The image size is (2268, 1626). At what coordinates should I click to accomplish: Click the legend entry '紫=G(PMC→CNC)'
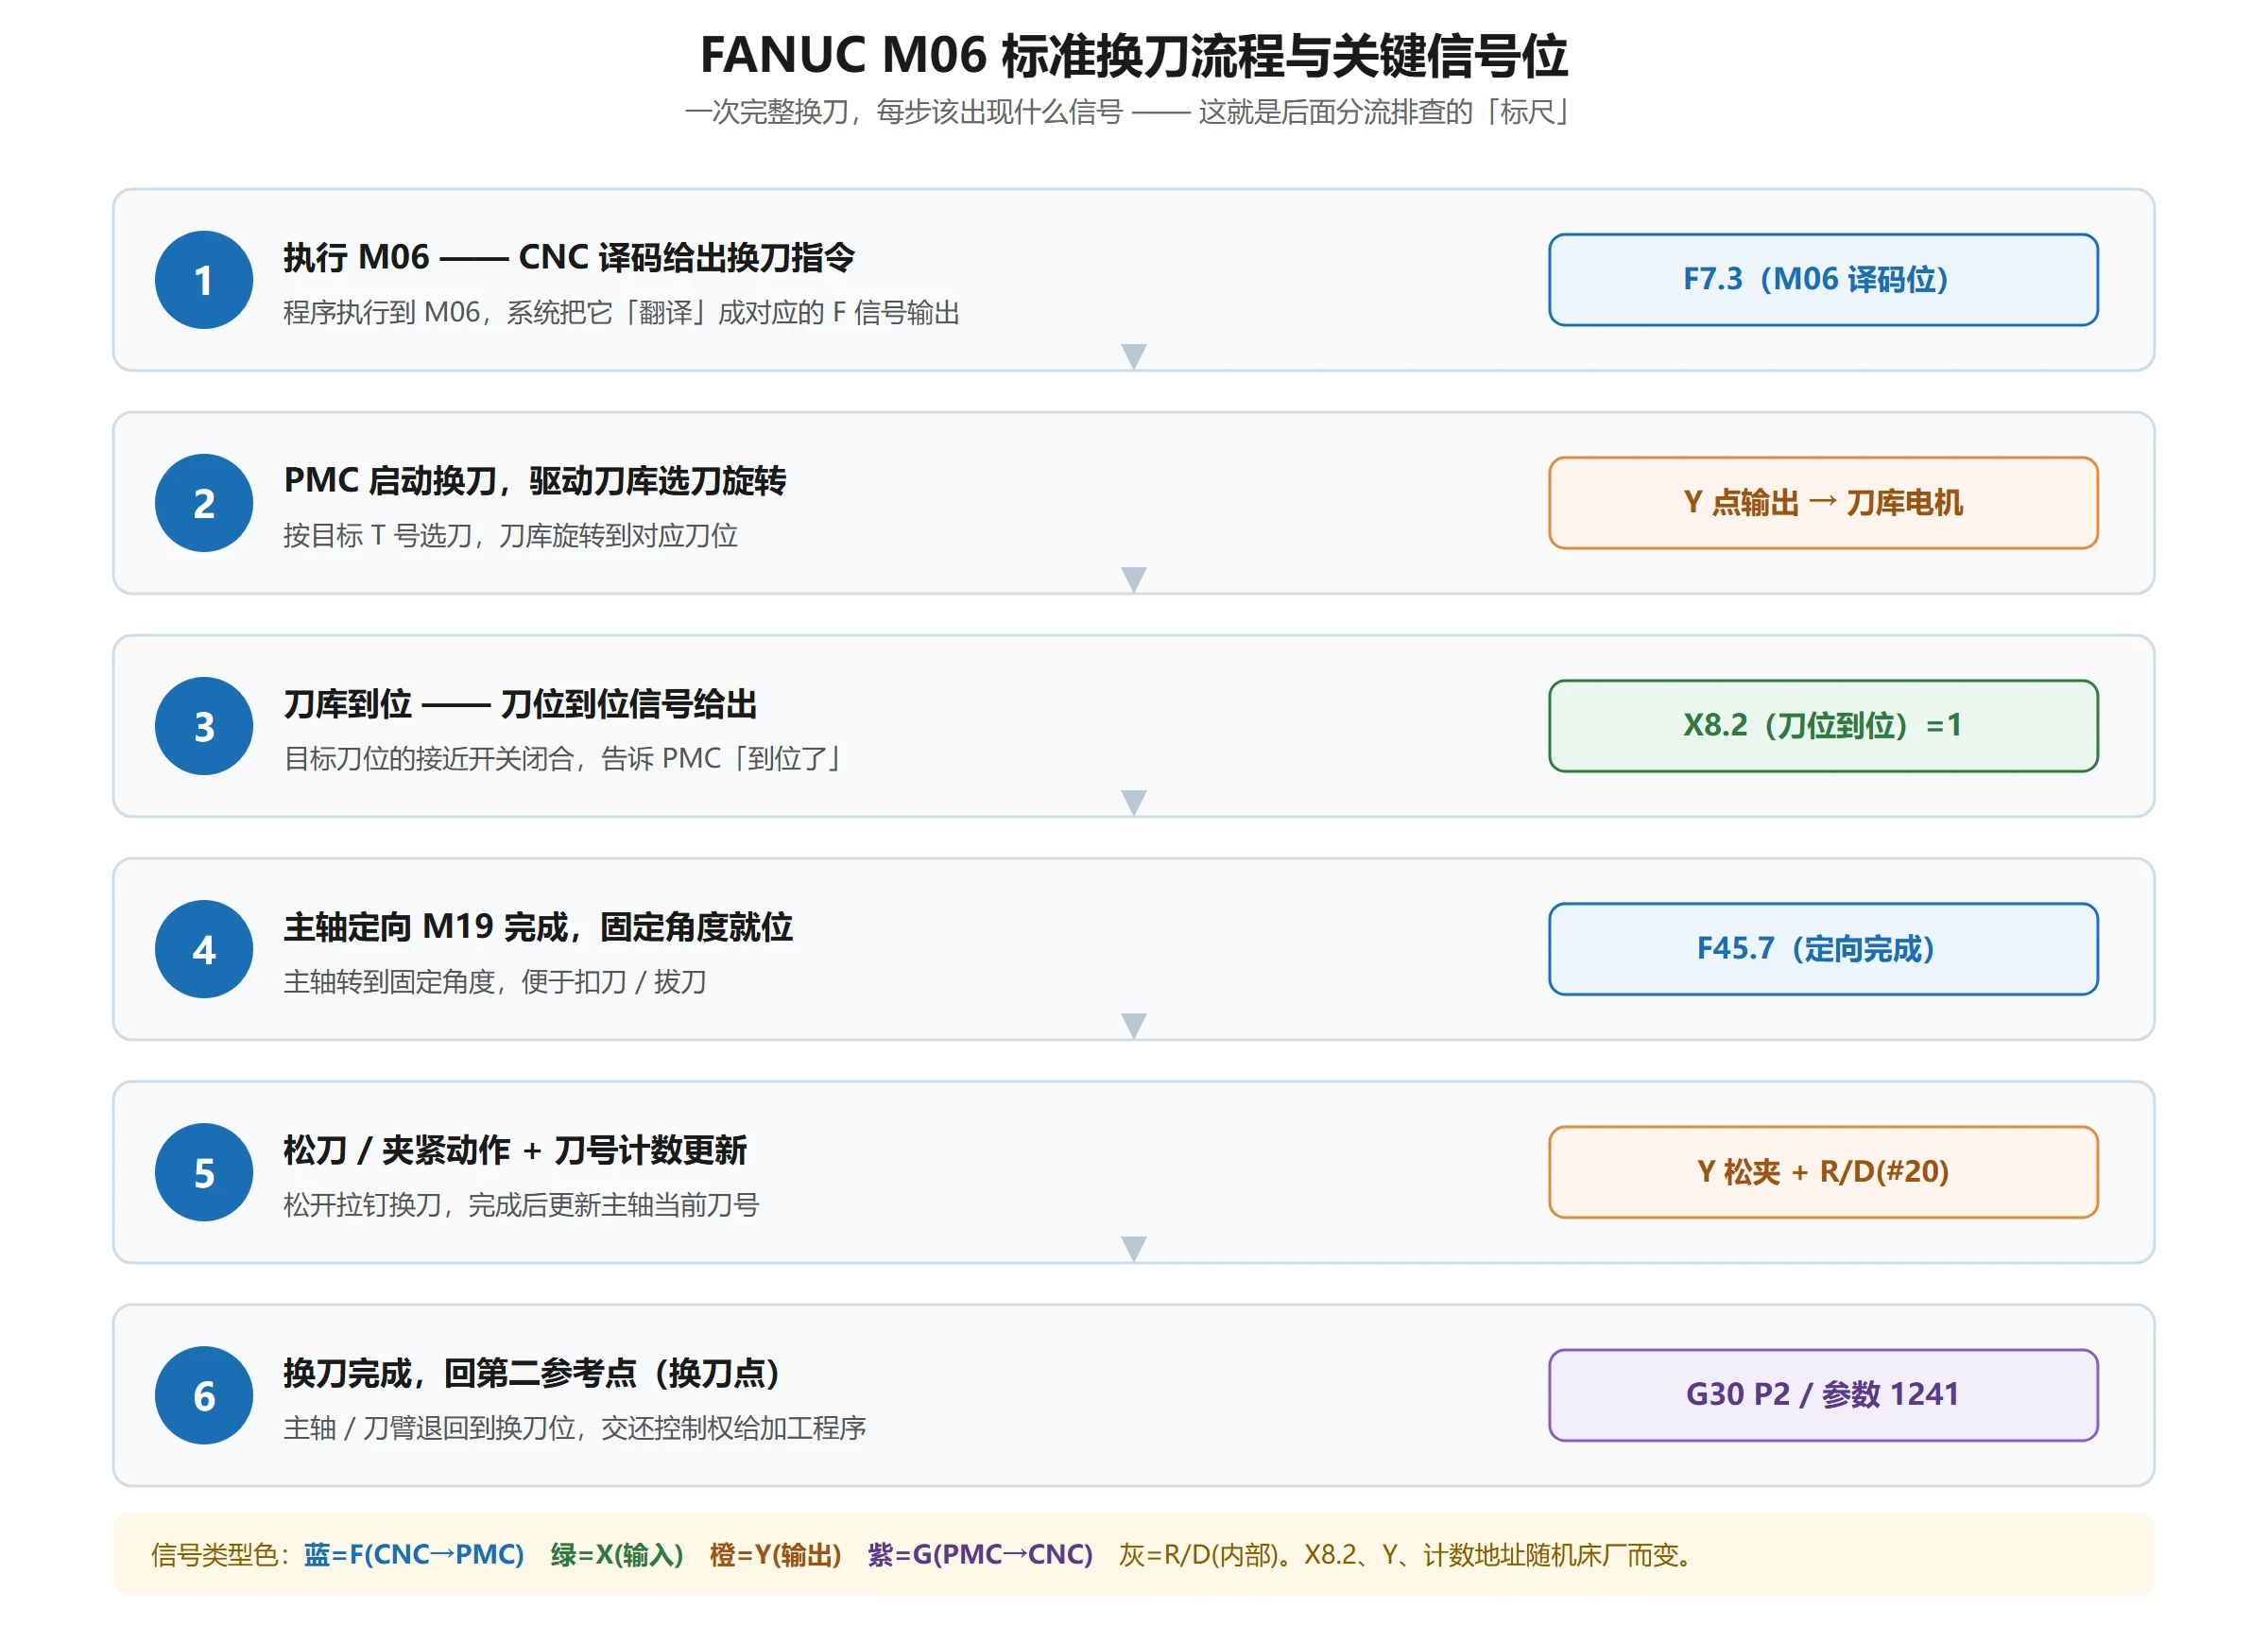click(x=980, y=1555)
